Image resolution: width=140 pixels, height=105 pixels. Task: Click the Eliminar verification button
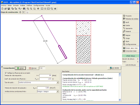[x=33, y=68]
